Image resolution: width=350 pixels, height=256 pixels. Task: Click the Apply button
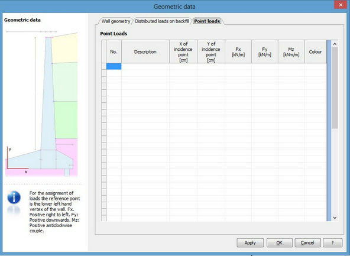250,242
